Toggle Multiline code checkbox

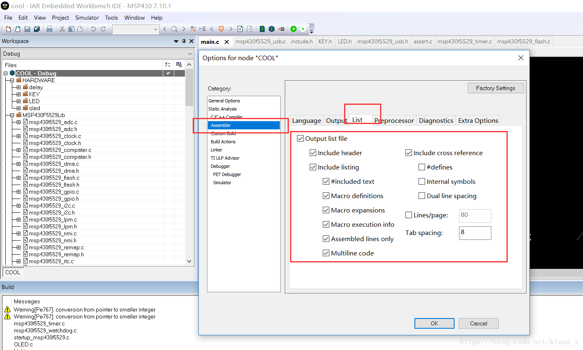(326, 253)
